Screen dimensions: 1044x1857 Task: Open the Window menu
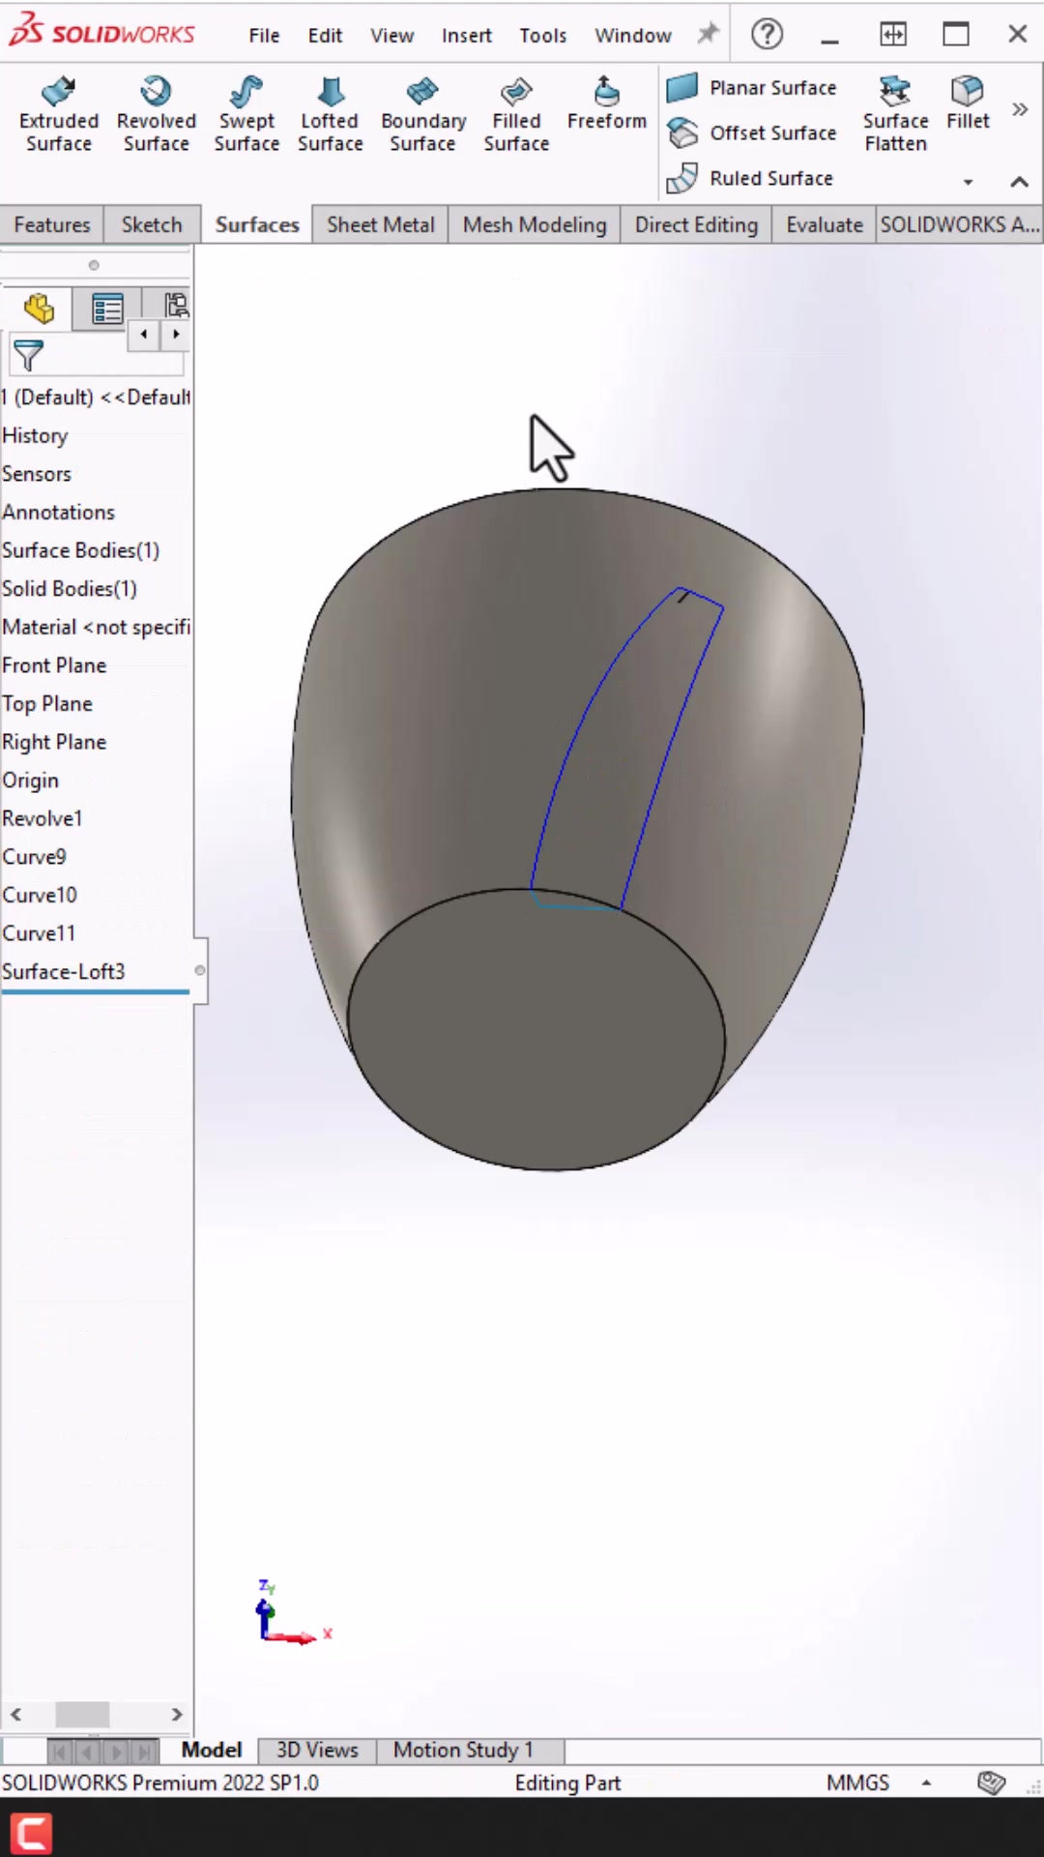coord(632,36)
